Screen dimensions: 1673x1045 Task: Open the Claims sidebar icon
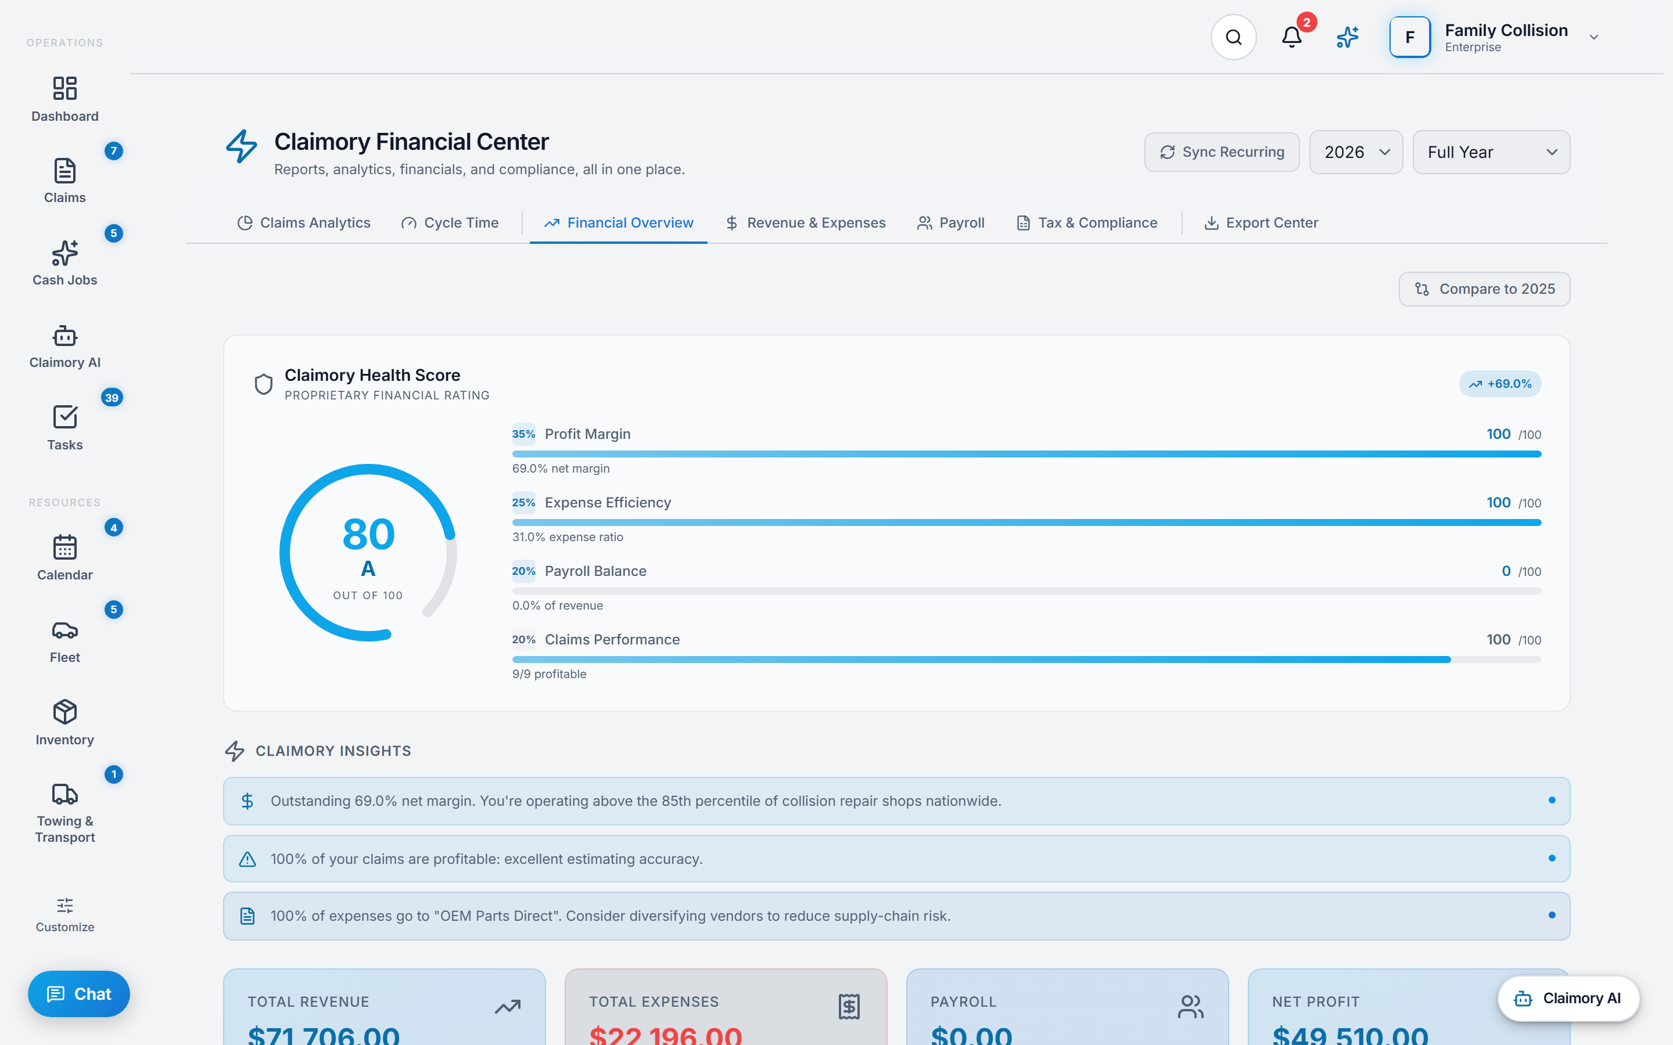(64, 171)
